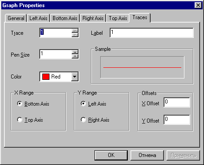The width and height of the screenshot is (204, 165).
Task: Open the Bottom Axis tab
Action: point(65,18)
